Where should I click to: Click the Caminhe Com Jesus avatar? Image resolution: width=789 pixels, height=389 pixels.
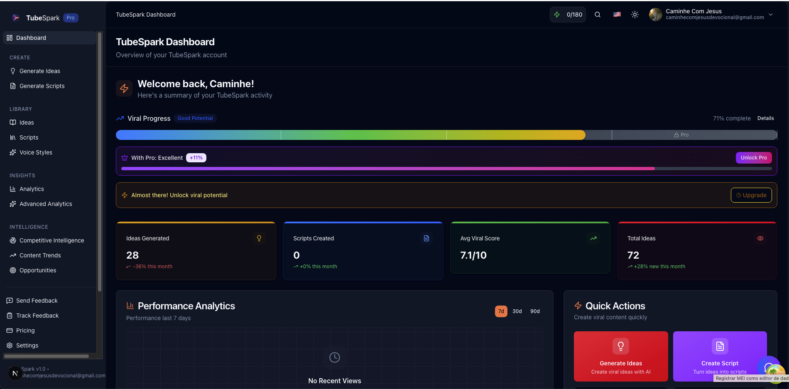pos(656,15)
